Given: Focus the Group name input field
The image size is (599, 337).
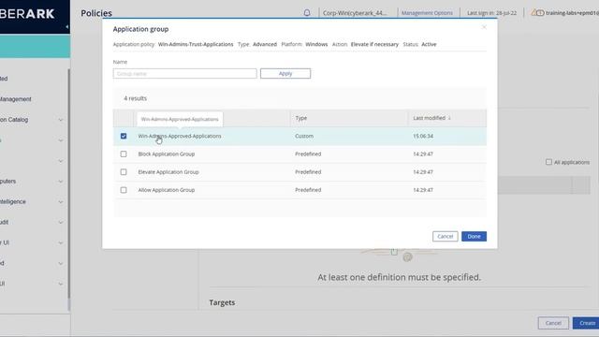Looking at the screenshot, I should click(185, 73).
